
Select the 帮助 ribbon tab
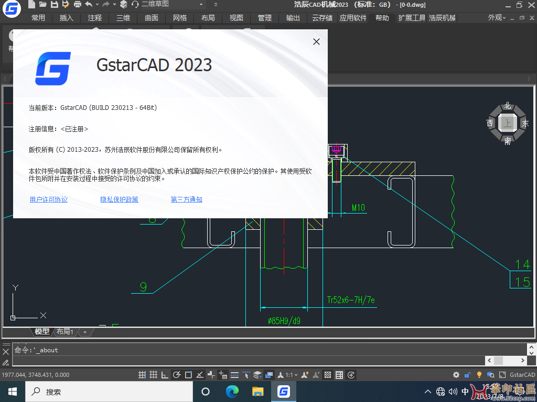tap(382, 18)
